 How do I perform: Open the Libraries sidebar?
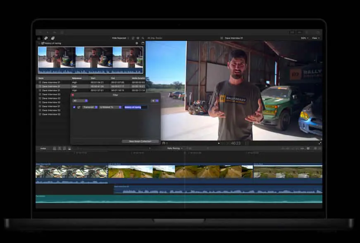point(39,38)
